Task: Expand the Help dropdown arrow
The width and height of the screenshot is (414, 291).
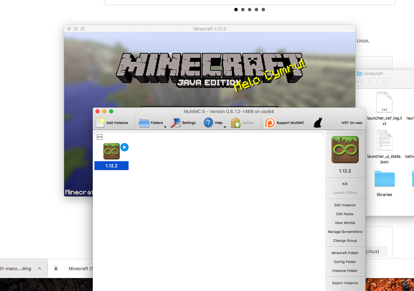Action: coord(225,127)
